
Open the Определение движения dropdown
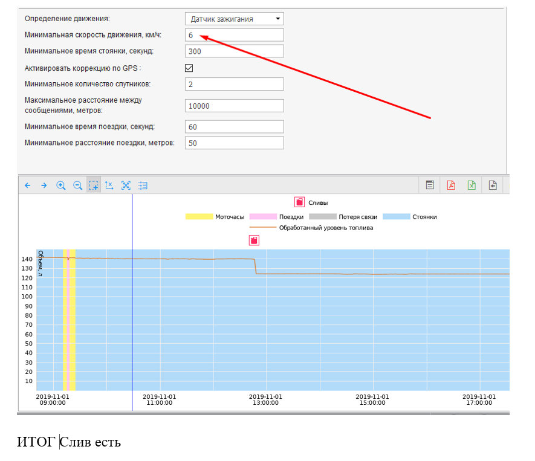coord(234,19)
